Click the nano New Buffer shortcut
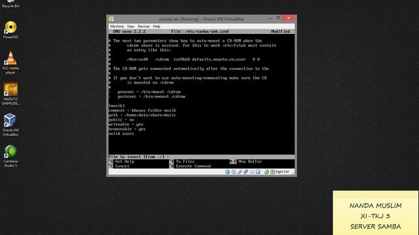This screenshot has width=419, height=235. [246, 161]
